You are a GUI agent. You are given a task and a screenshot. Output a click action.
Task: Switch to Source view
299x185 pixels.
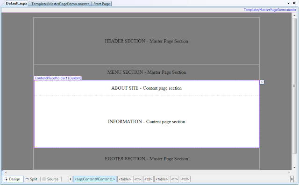click(x=51, y=179)
